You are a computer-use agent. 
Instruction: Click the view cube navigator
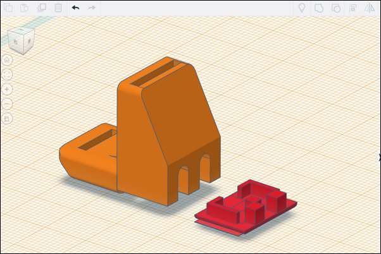click(x=22, y=41)
